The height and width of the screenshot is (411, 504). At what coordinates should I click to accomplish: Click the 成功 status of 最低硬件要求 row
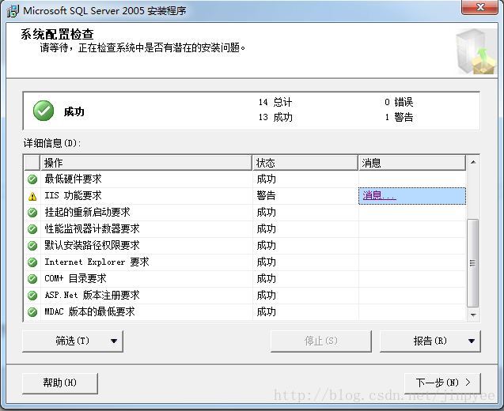coord(266,179)
